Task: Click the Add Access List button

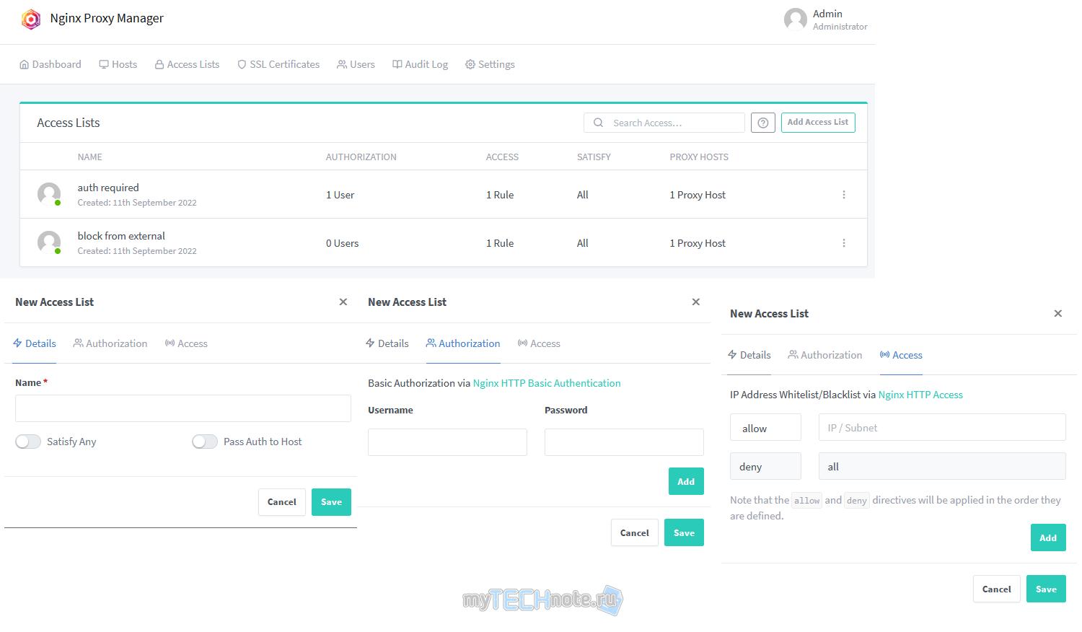Action: click(x=818, y=123)
